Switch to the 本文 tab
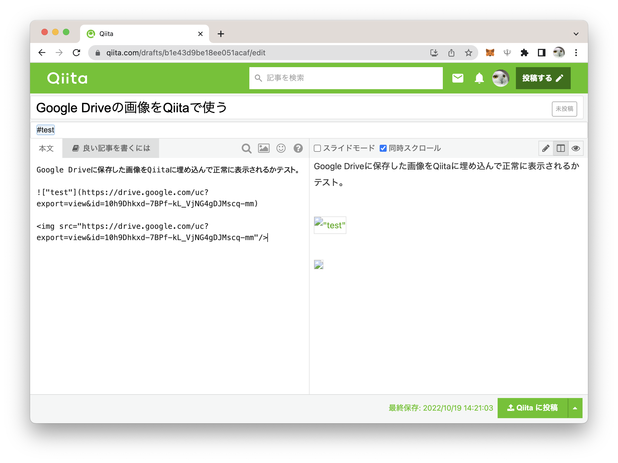Image resolution: width=618 pixels, height=463 pixels. (46, 148)
